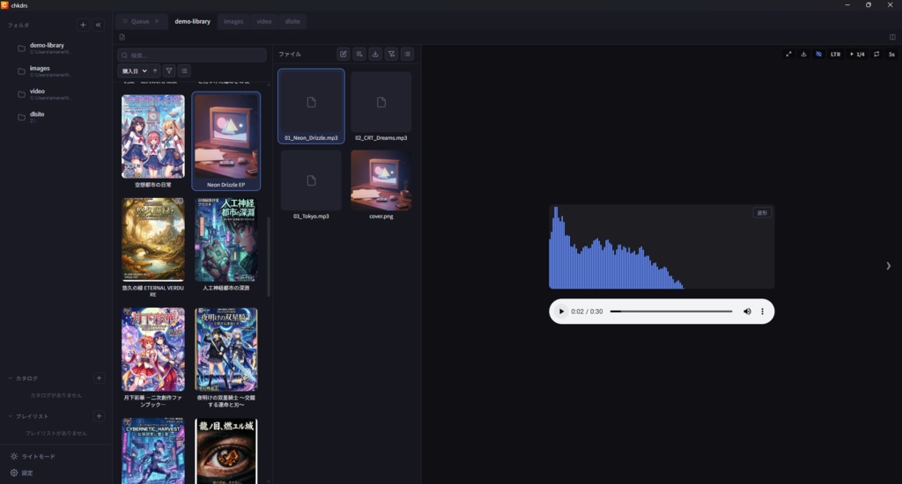Click the add-to-list icon in ファイル panel
Screen dimensions: 902x484
tap(359, 54)
